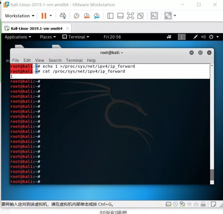Toggle the VMware library sidebar
Screen dimensions: 223x214
pos(110,16)
